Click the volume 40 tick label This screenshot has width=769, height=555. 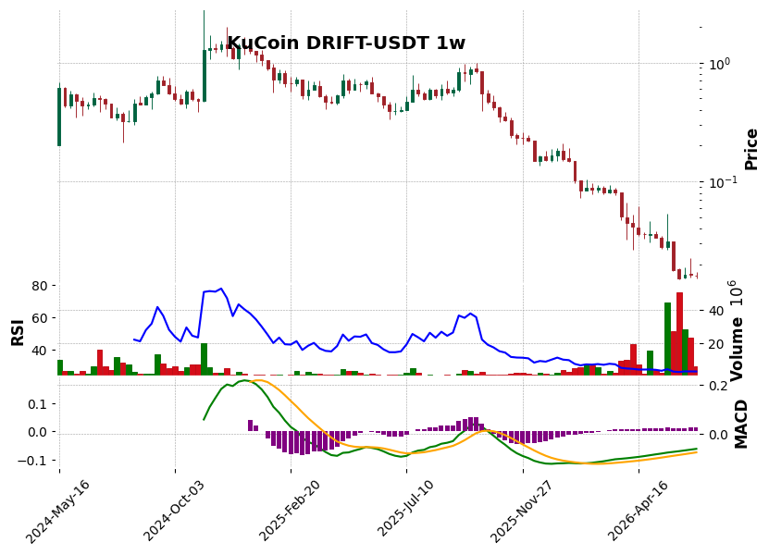pos(716,311)
